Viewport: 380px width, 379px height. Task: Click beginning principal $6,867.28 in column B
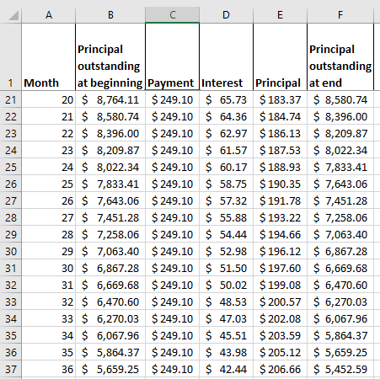pyautogui.click(x=110, y=268)
